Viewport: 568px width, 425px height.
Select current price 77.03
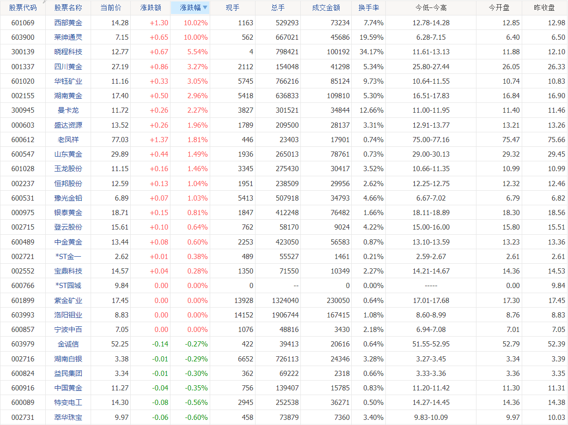coord(120,139)
